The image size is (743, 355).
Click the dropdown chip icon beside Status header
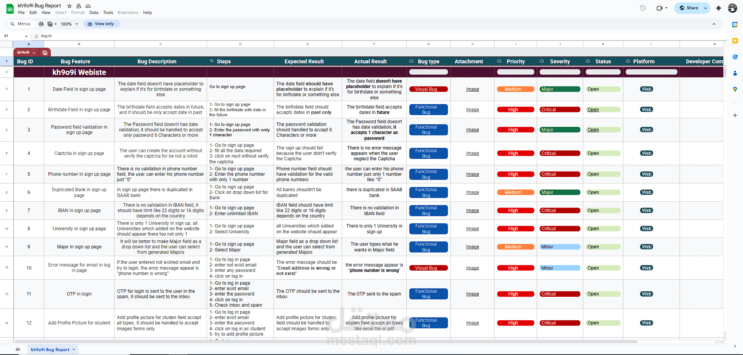[x=588, y=61]
